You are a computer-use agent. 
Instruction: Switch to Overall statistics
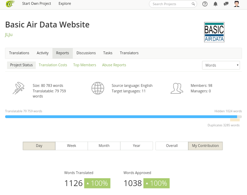tap(172, 146)
